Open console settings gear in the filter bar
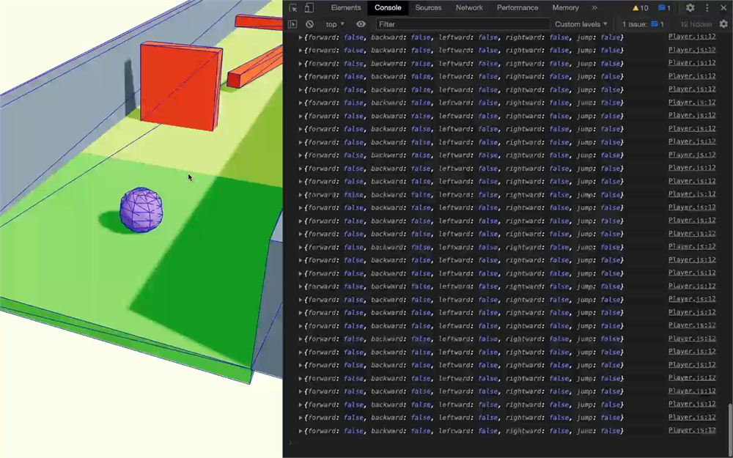This screenshot has width=733, height=458. (723, 24)
